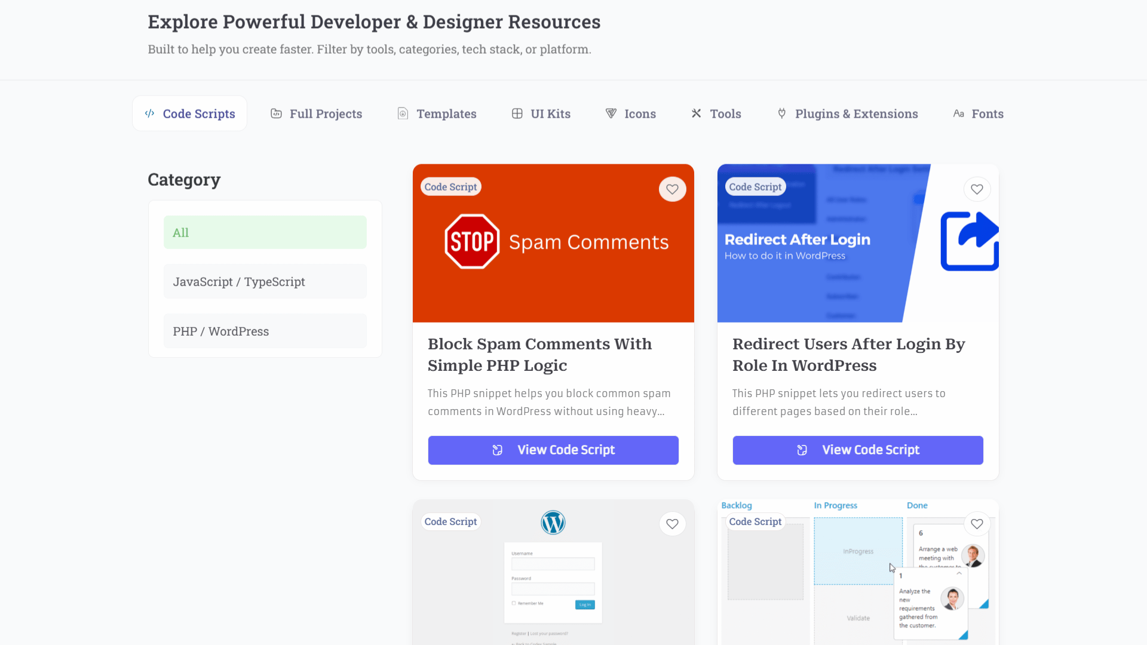The height and width of the screenshot is (645, 1147).
Task: Open the Plugins & Extensions tab
Action: tap(856, 113)
